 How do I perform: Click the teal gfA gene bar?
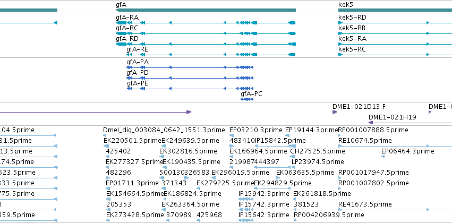point(206,11)
